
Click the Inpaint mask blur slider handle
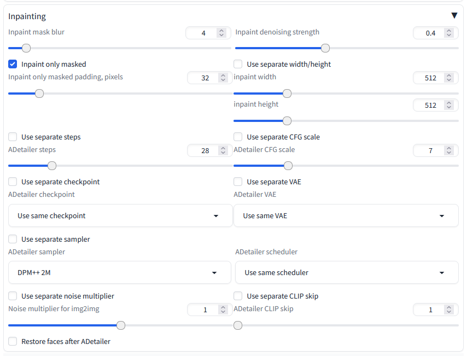pos(26,48)
